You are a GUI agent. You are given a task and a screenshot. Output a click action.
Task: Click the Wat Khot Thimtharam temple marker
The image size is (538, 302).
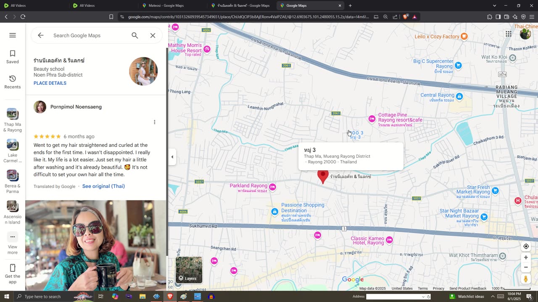pyautogui.click(x=502, y=256)
